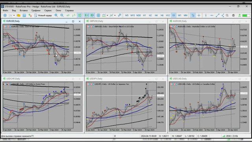Image resolution: width=252 pixels, height=142 pixels.
Task: Select the horizontal line drawing tool
Action: [212, 15]
